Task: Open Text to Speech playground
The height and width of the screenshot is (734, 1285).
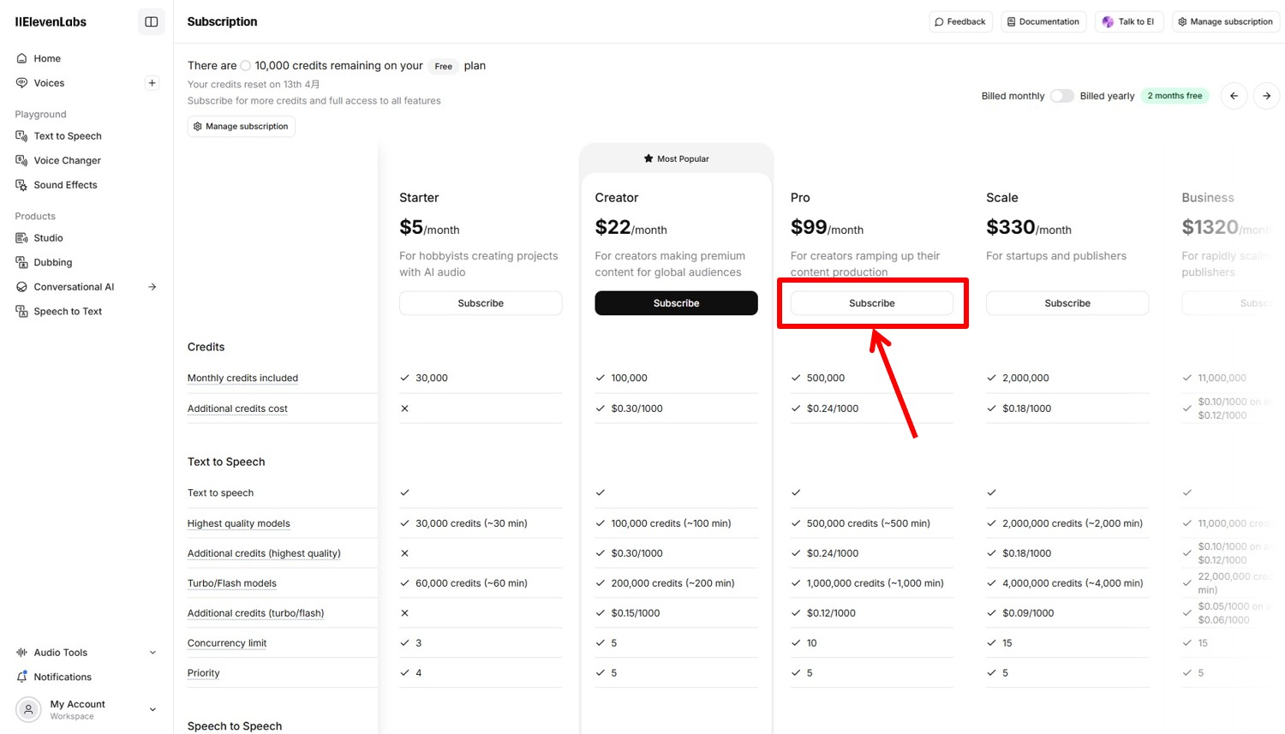Action: 68,136
